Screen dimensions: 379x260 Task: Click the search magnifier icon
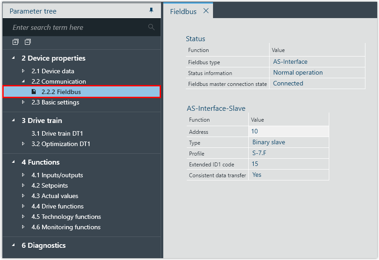[152, 28]
